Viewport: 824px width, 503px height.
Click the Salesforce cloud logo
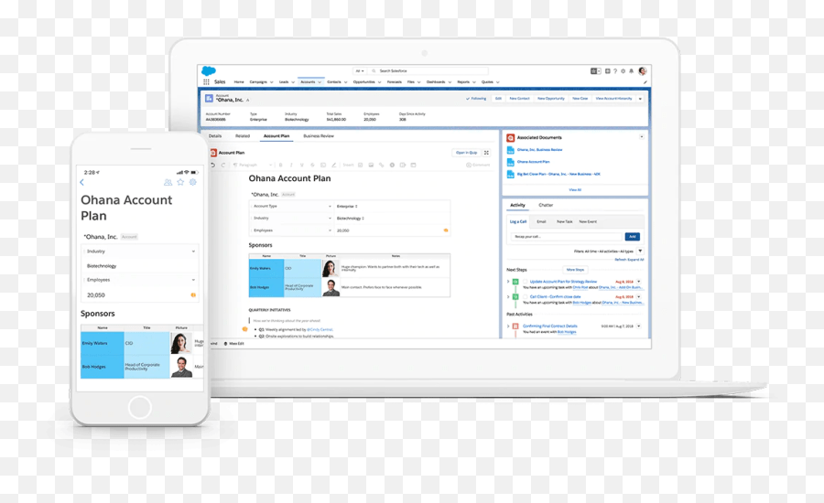pos(209,71)
